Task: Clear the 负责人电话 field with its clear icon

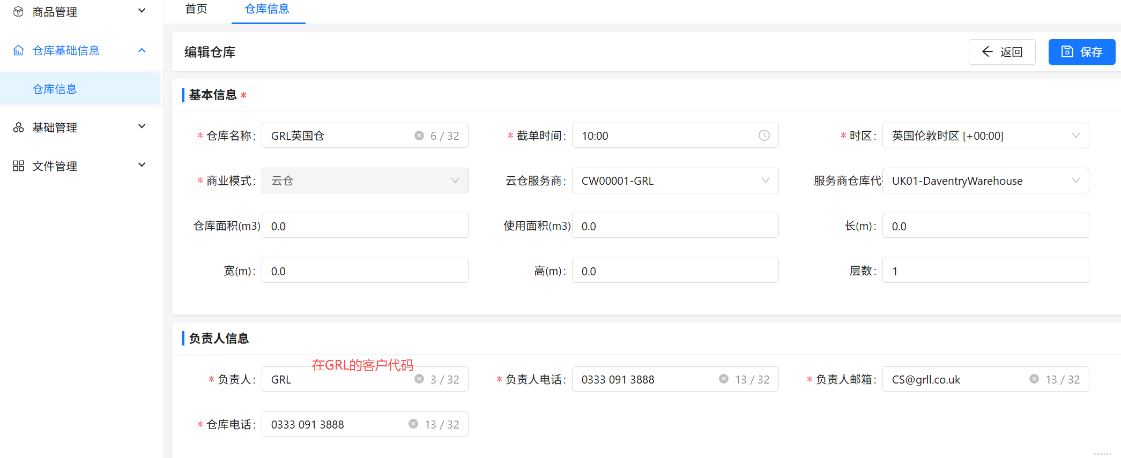Action: (x=724, y=379)
